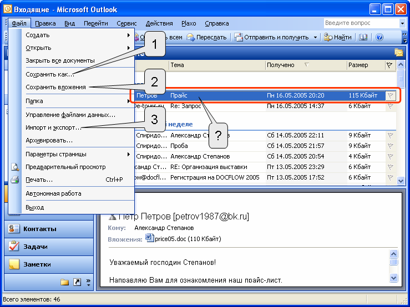Choose Закрыть все документы

[x=78, y=60]
